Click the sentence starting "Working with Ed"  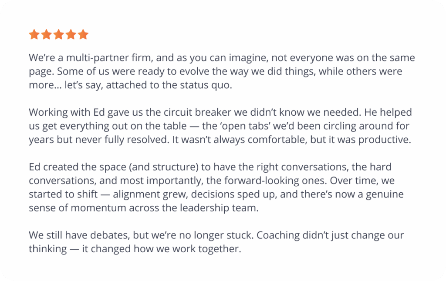tap(195, 112)
